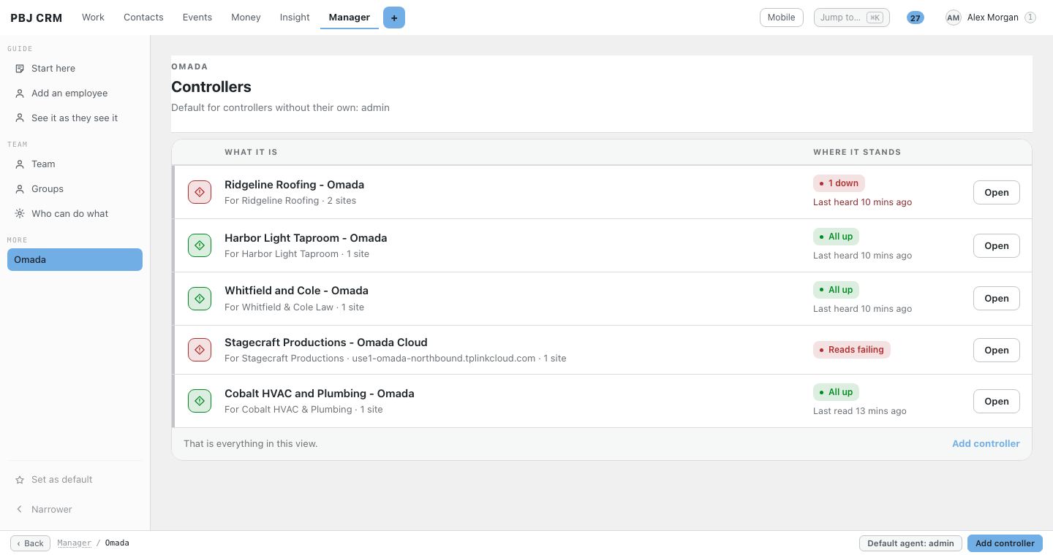Viewport: 1053px width, 555px height.
Task: Click the See it as they see it icon
Action: point(20,118)
